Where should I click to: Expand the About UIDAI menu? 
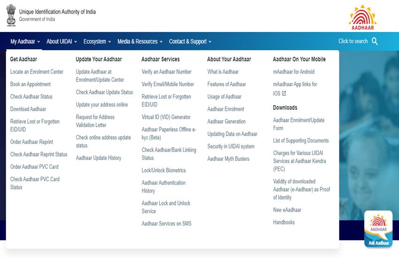pyautogui.click(x=61, y=42)
